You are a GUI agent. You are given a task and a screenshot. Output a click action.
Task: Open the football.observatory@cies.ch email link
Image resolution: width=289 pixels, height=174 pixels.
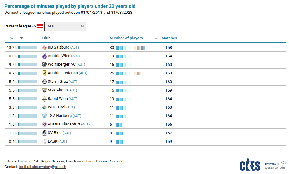pos(42,167)
